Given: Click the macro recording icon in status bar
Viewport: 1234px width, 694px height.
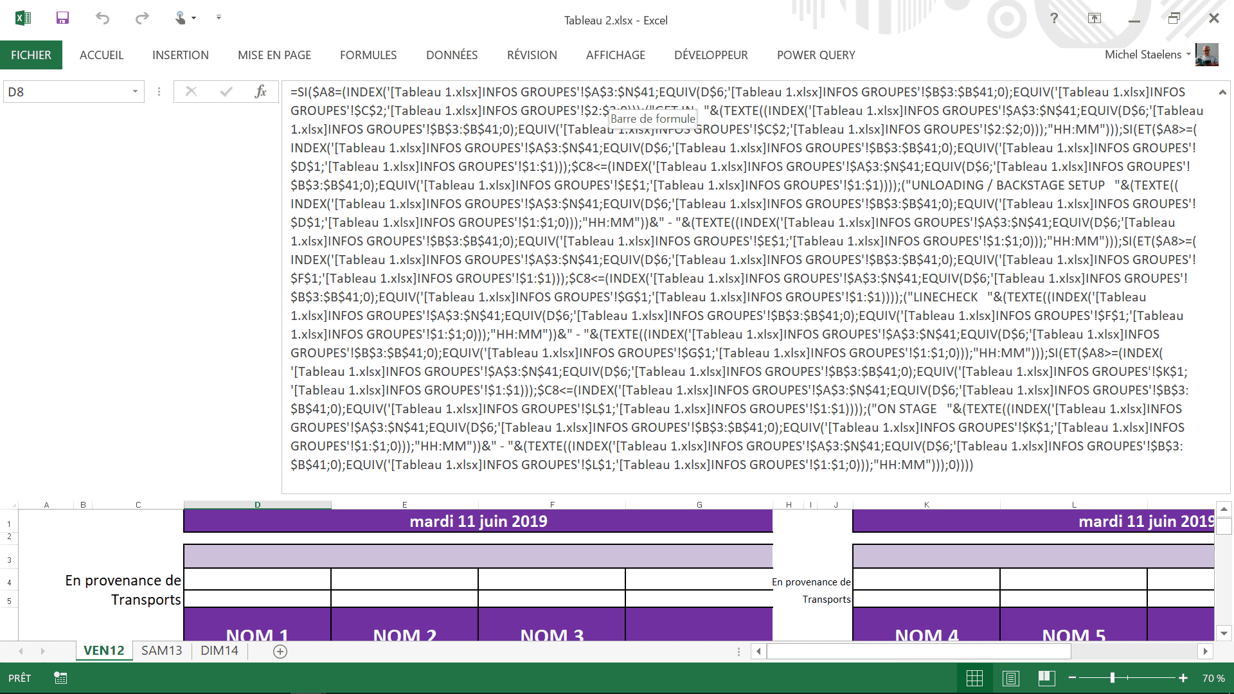Looking at the screenshot, I should [60, 678].
